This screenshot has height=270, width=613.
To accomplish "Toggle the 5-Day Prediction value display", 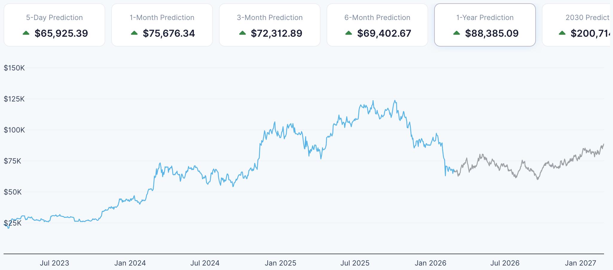I will click(x=62, y=33).
